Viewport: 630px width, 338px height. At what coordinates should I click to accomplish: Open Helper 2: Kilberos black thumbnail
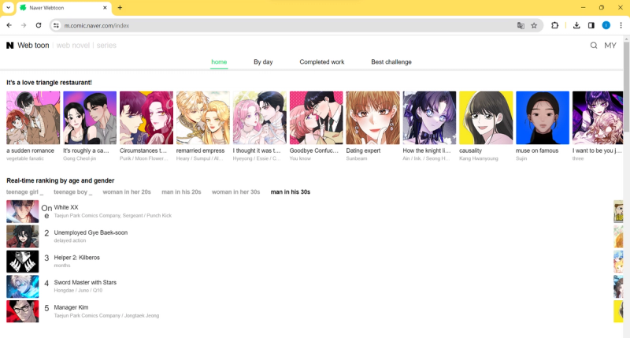[23, 262]
